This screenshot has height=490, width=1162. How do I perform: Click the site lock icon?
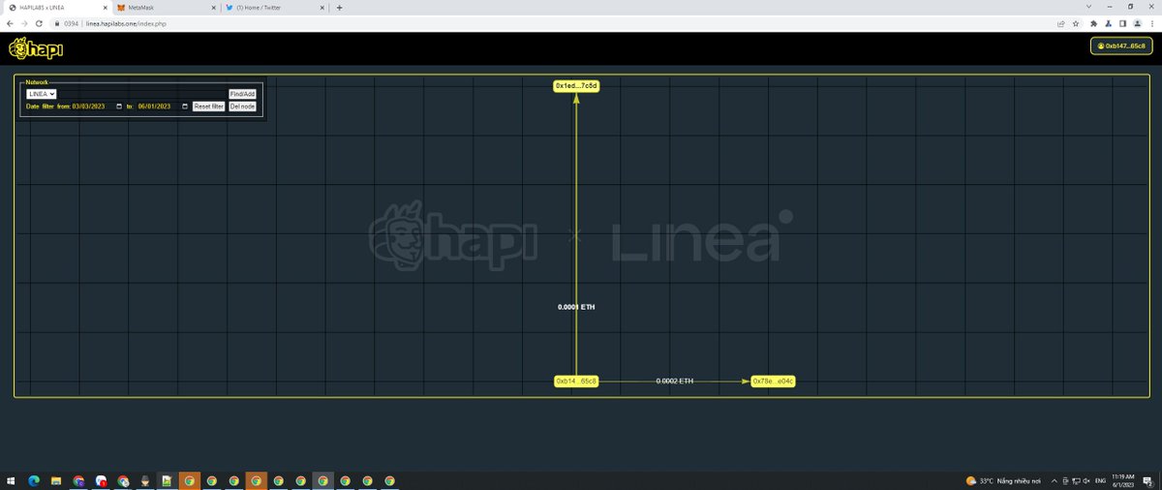click(57, 23)
